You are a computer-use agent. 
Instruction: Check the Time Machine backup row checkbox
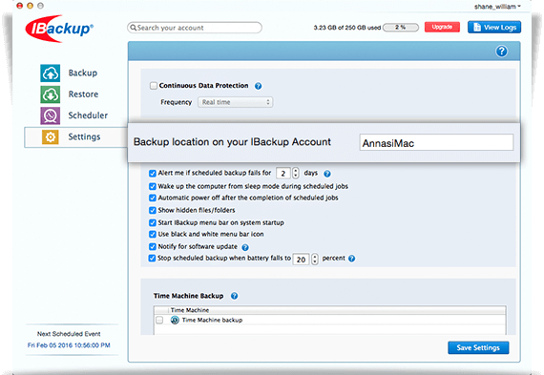pos(159,320)
